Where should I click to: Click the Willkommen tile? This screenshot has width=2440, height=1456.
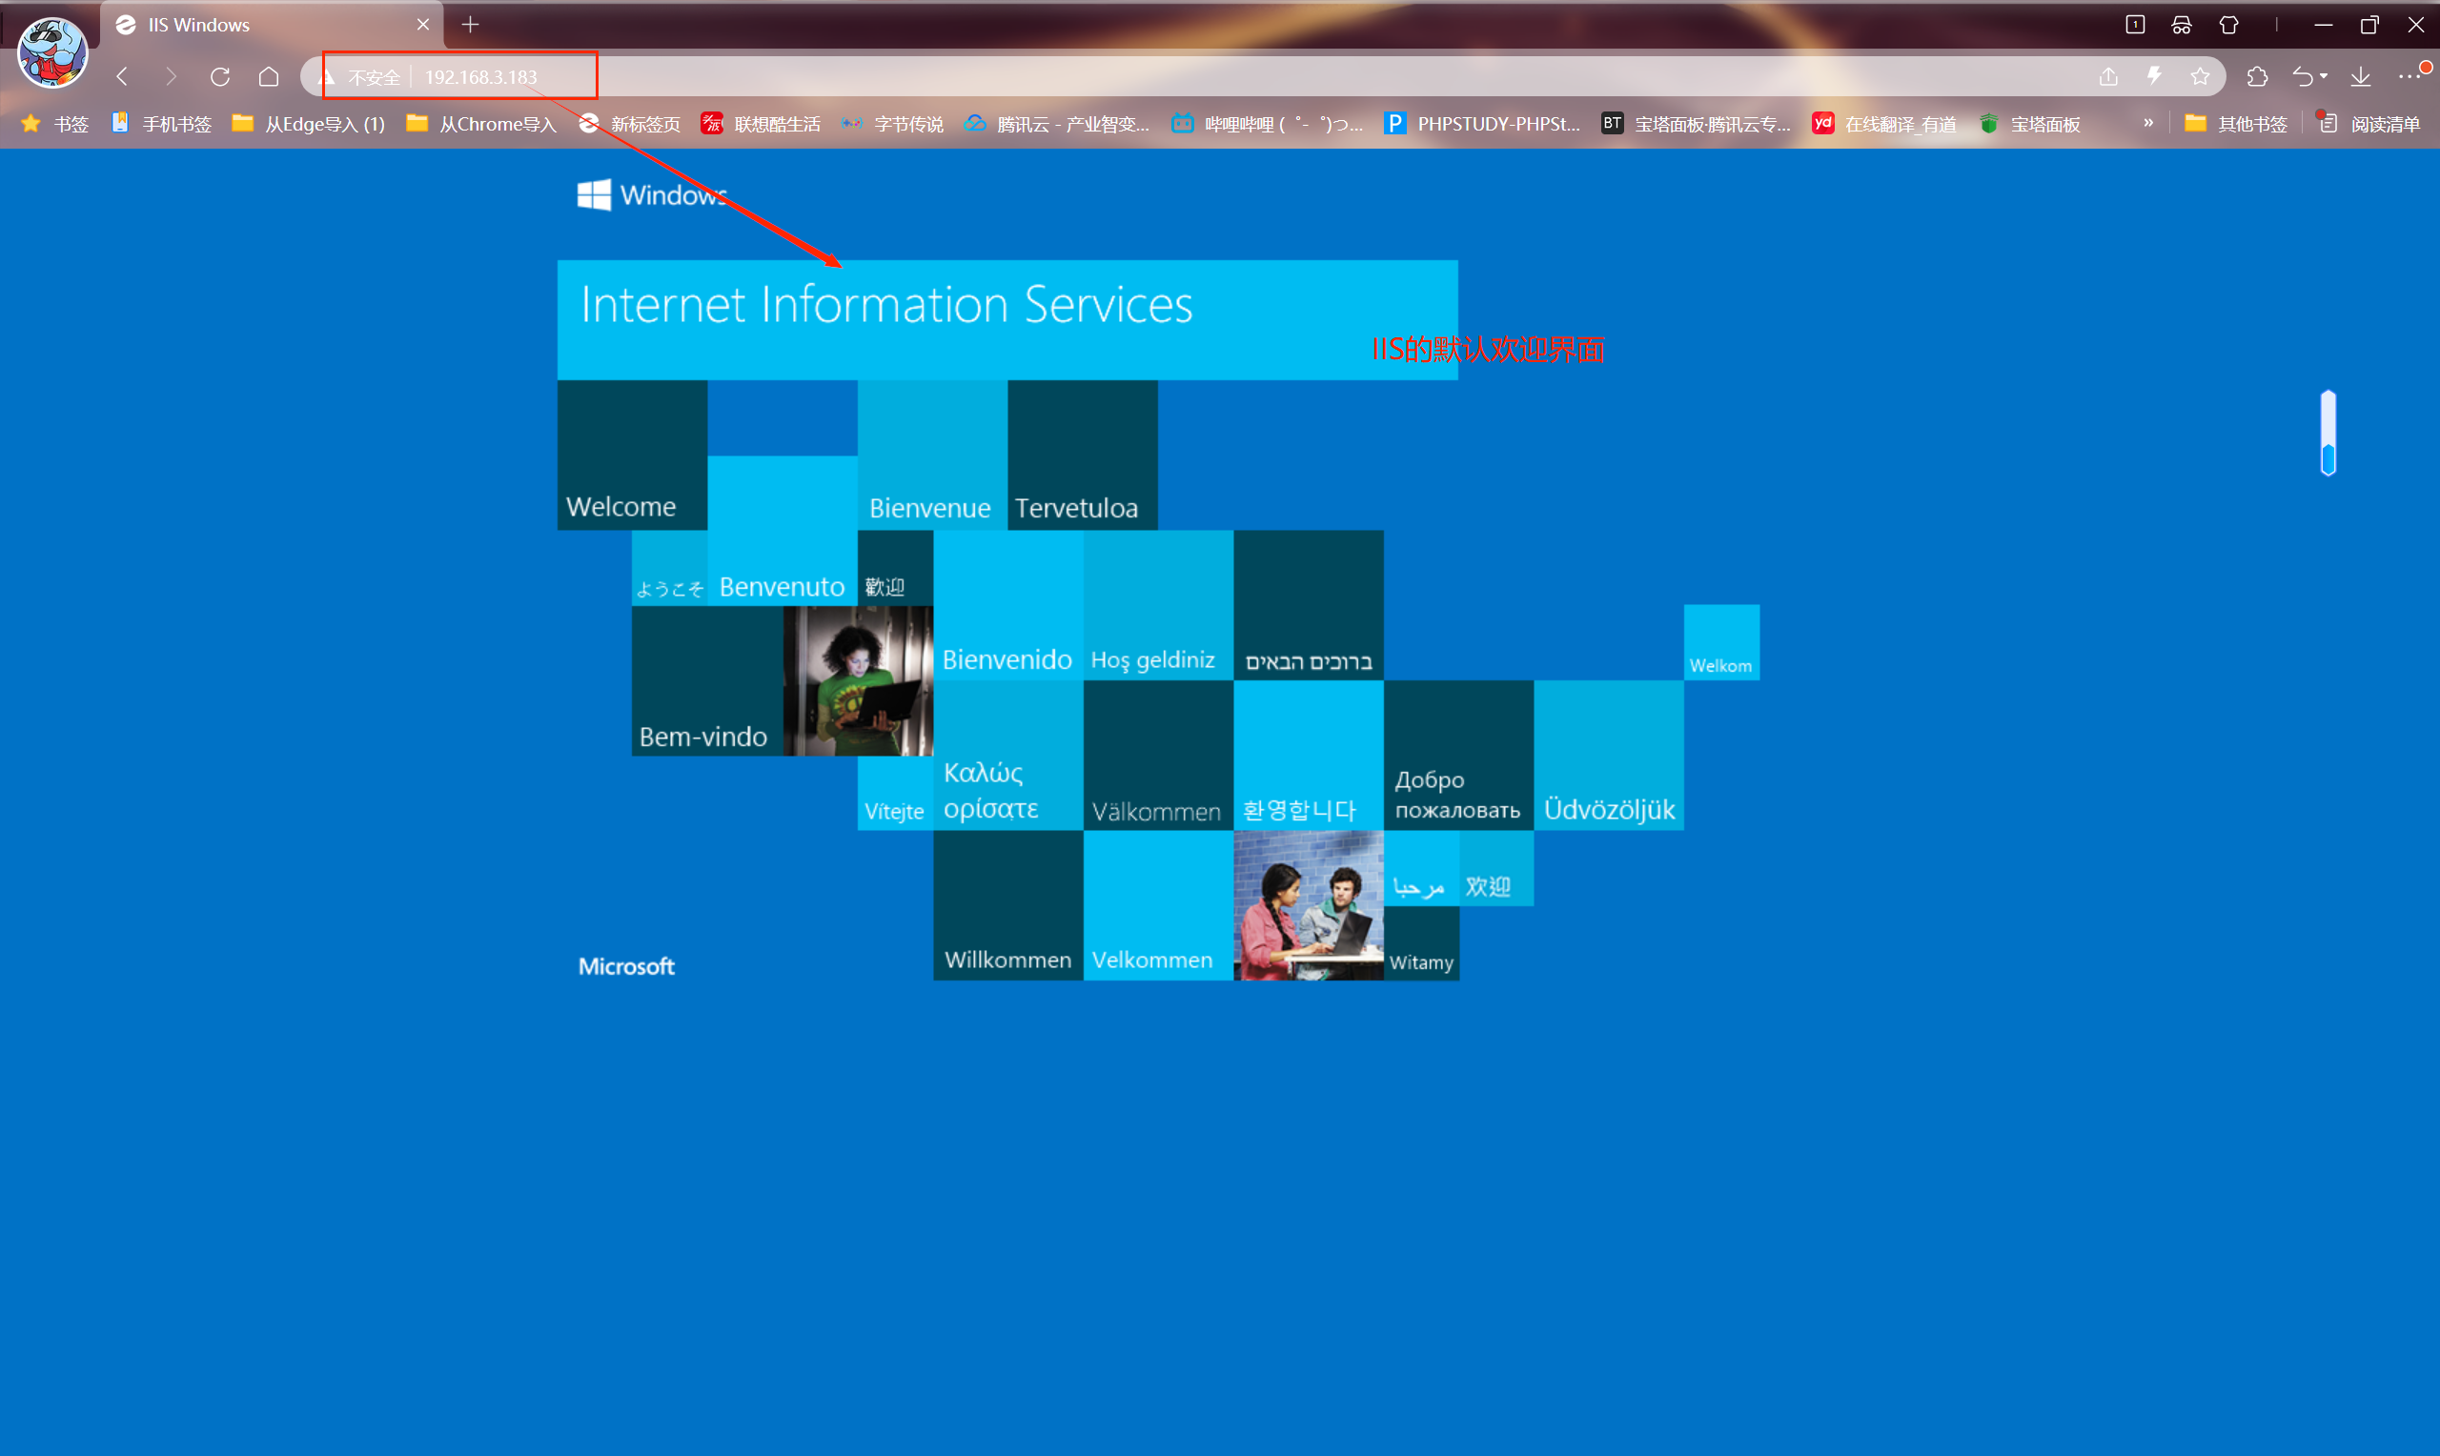tap(1007, 905)
